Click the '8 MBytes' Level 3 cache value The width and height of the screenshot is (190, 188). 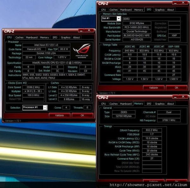tap(69, 99)
